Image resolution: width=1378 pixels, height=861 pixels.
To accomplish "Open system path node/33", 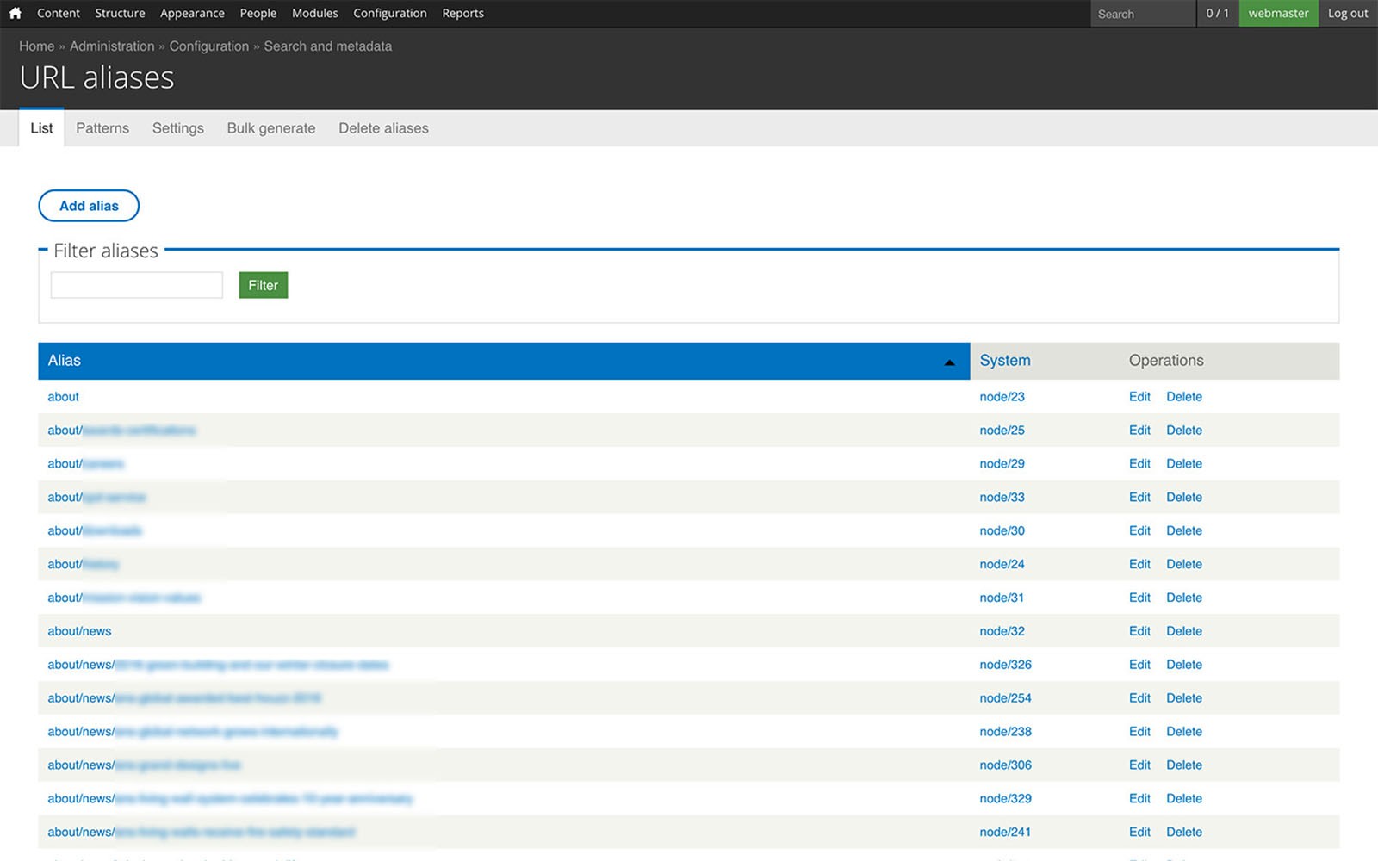I will (x=1002, y=498).
